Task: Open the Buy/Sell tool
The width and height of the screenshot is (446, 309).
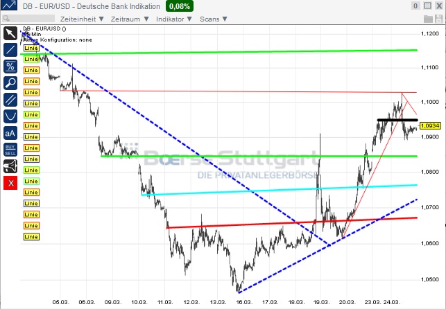Action: coord(10,150)
